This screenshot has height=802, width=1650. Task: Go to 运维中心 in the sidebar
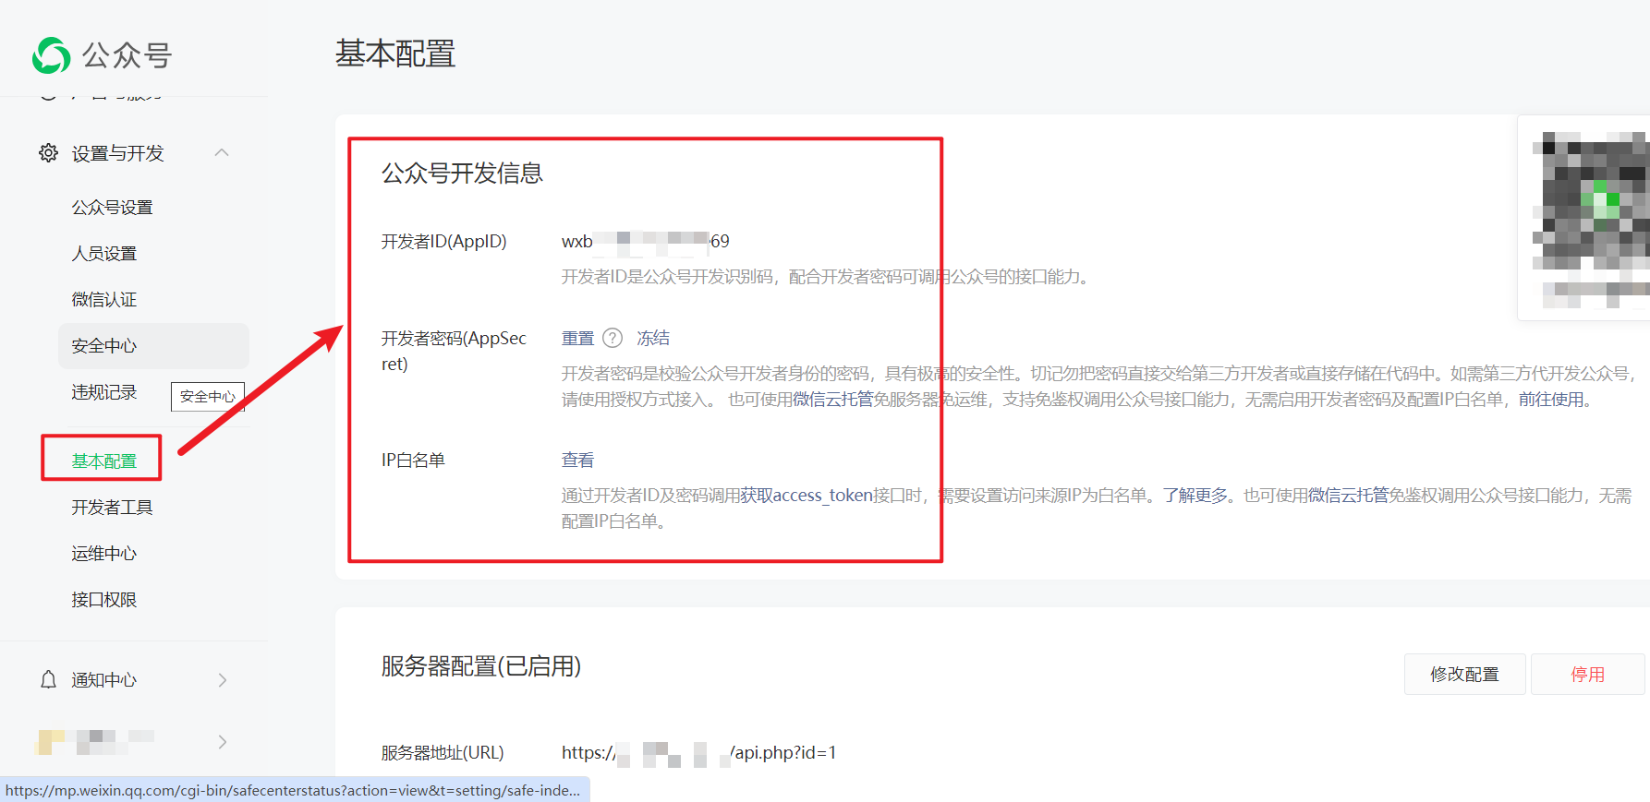tap(104, 554)
